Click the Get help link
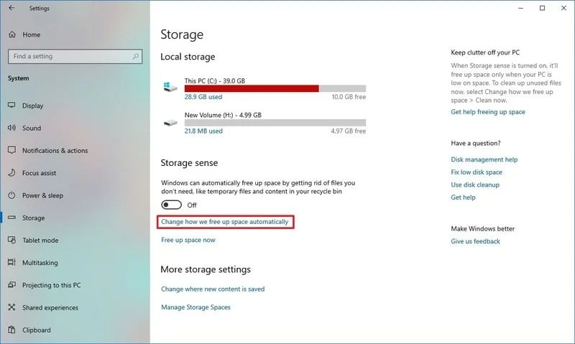 463,197
